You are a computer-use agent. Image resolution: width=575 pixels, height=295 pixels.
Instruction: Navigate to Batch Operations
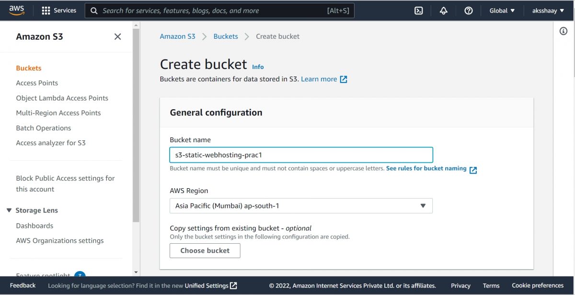tap(43, 128)
